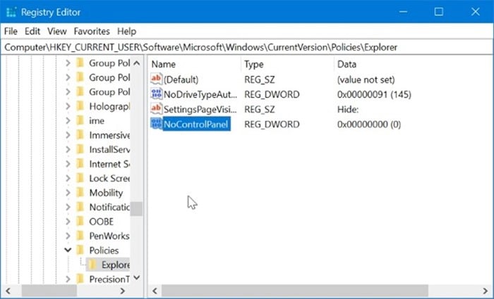494x299 pixels.
Task: Select the OOBE key label
Action: click(101, 222)
